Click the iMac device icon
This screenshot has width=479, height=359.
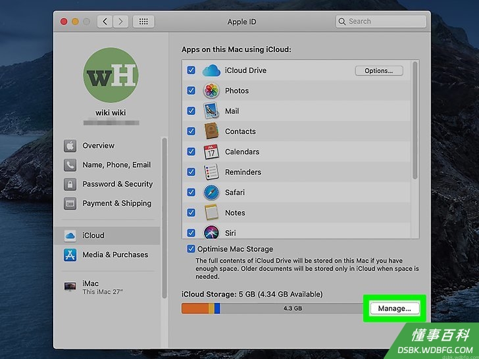point(70,287)
